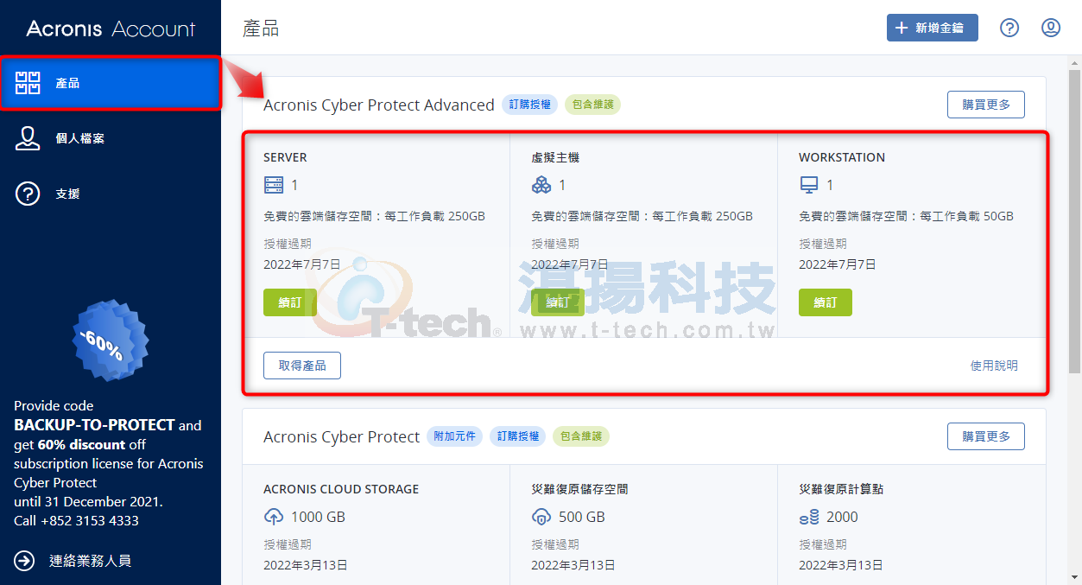The height and width of the screenshot is (585, 1082).
Task: Click the Server license icon
Action: click(273, 185)
